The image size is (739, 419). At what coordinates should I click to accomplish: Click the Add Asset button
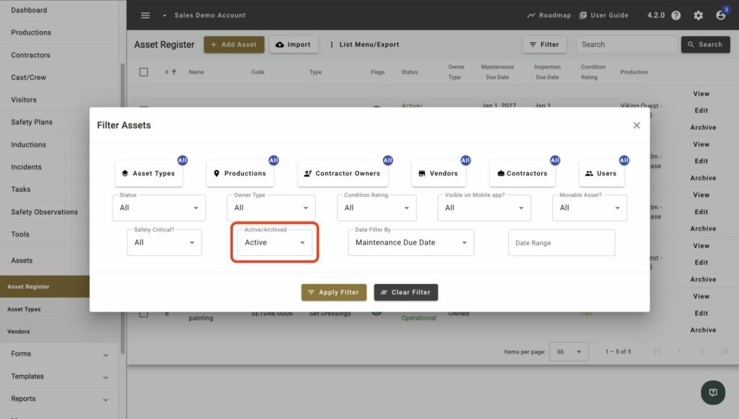pos(234,45)
